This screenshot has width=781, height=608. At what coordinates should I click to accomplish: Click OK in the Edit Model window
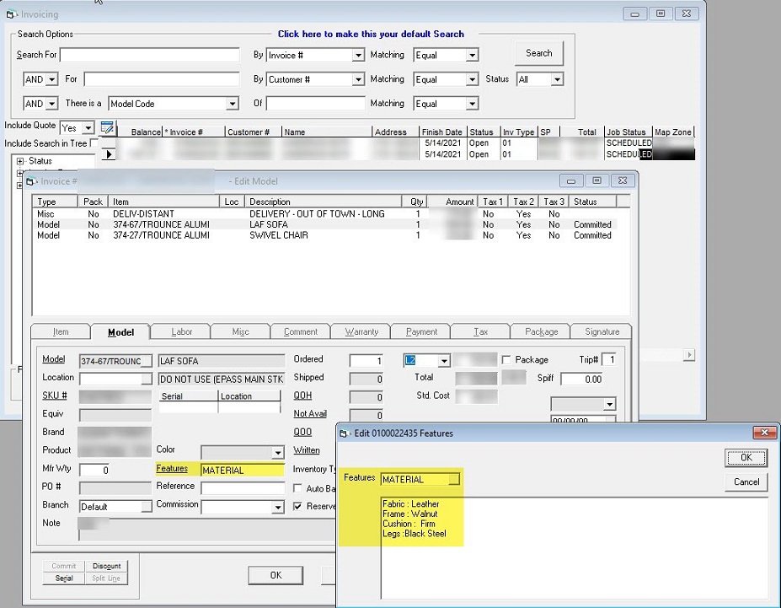tap(276, 576)
